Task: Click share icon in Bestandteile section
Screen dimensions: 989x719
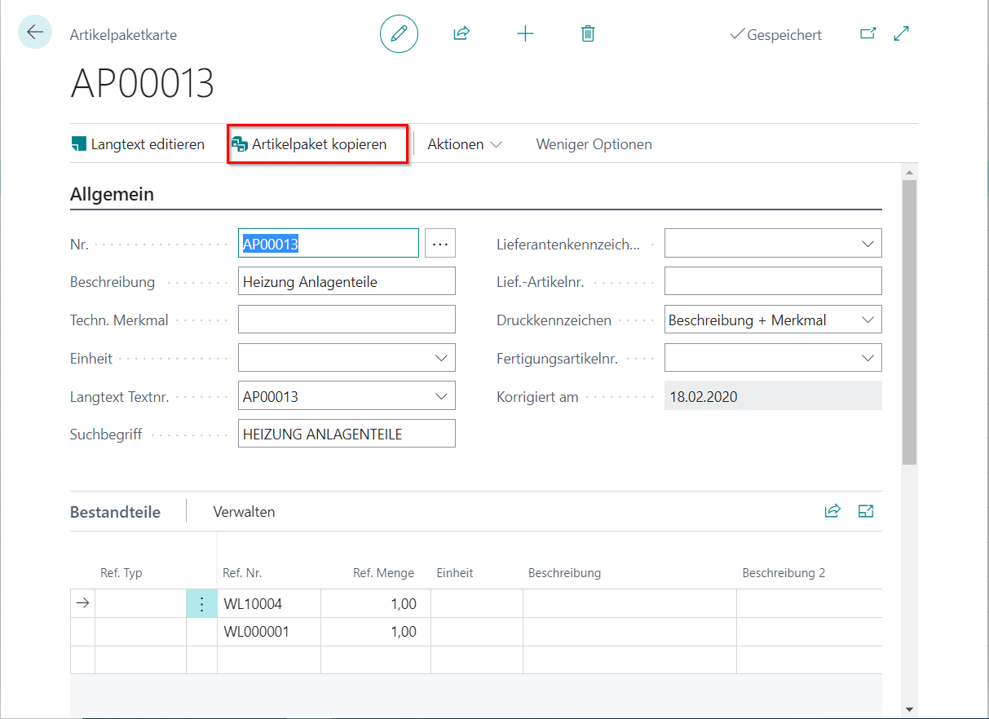Action: tap(832, 511)
